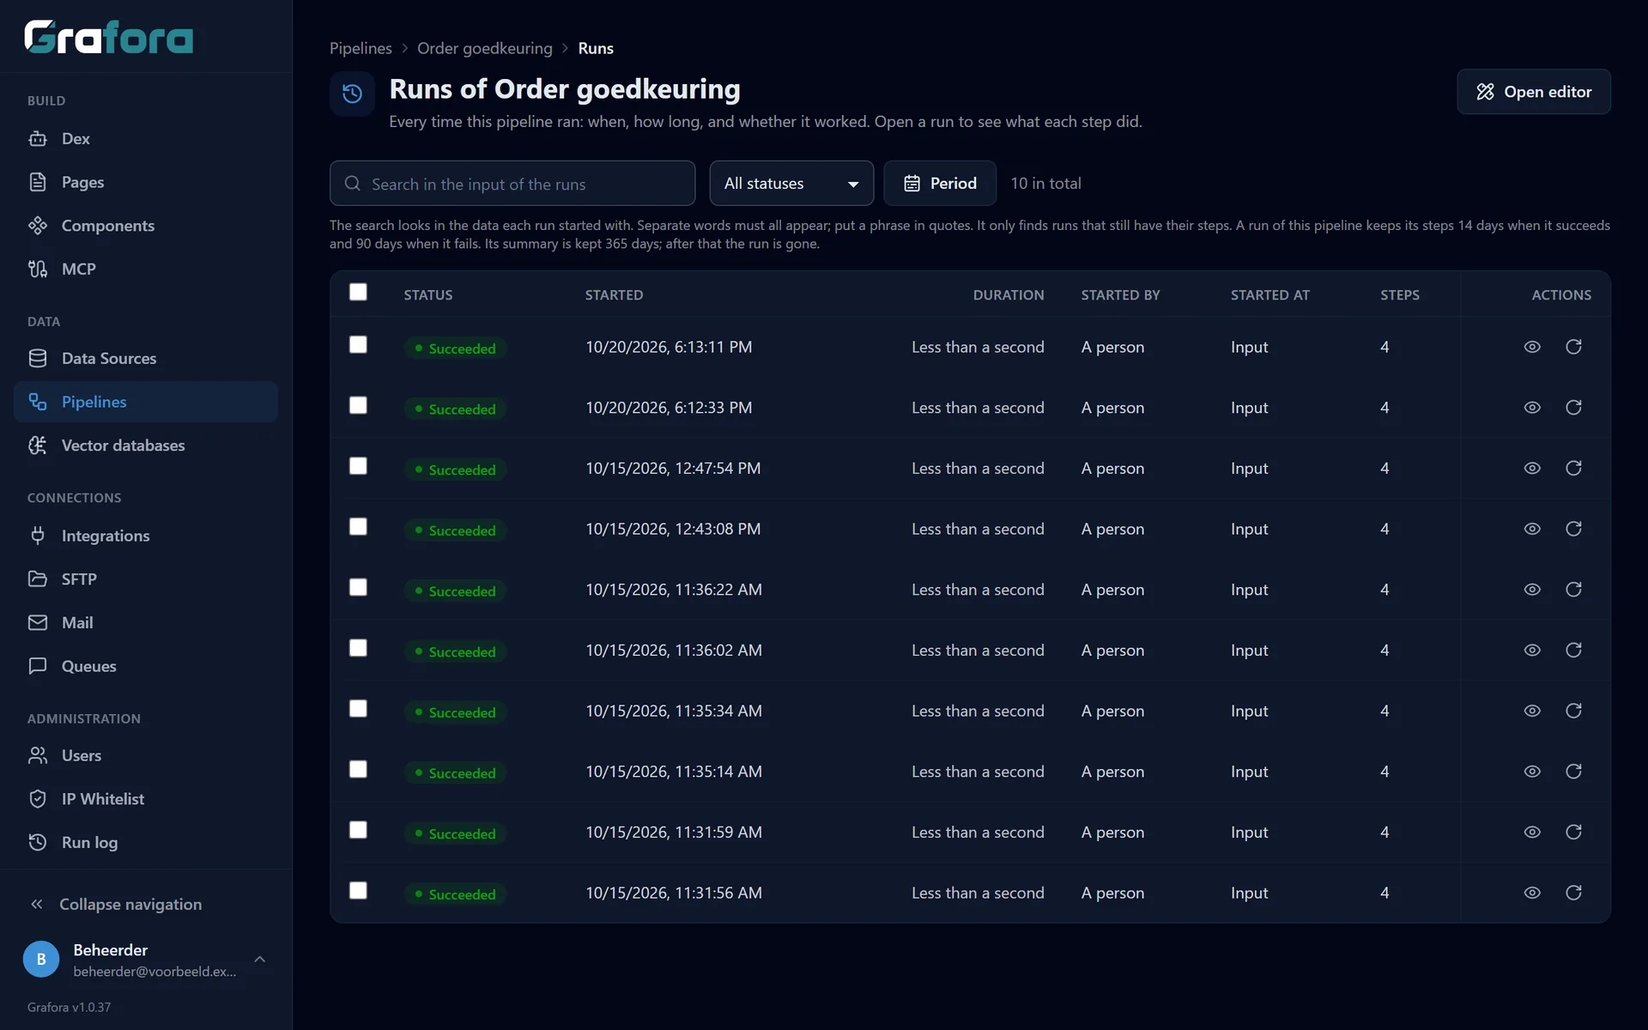The width and height of the screenshot is (1648, 1030).
Task: Click Succeeded badge for run 10/15/2026, 11:31:59 AM
Action: click(455, 833)
